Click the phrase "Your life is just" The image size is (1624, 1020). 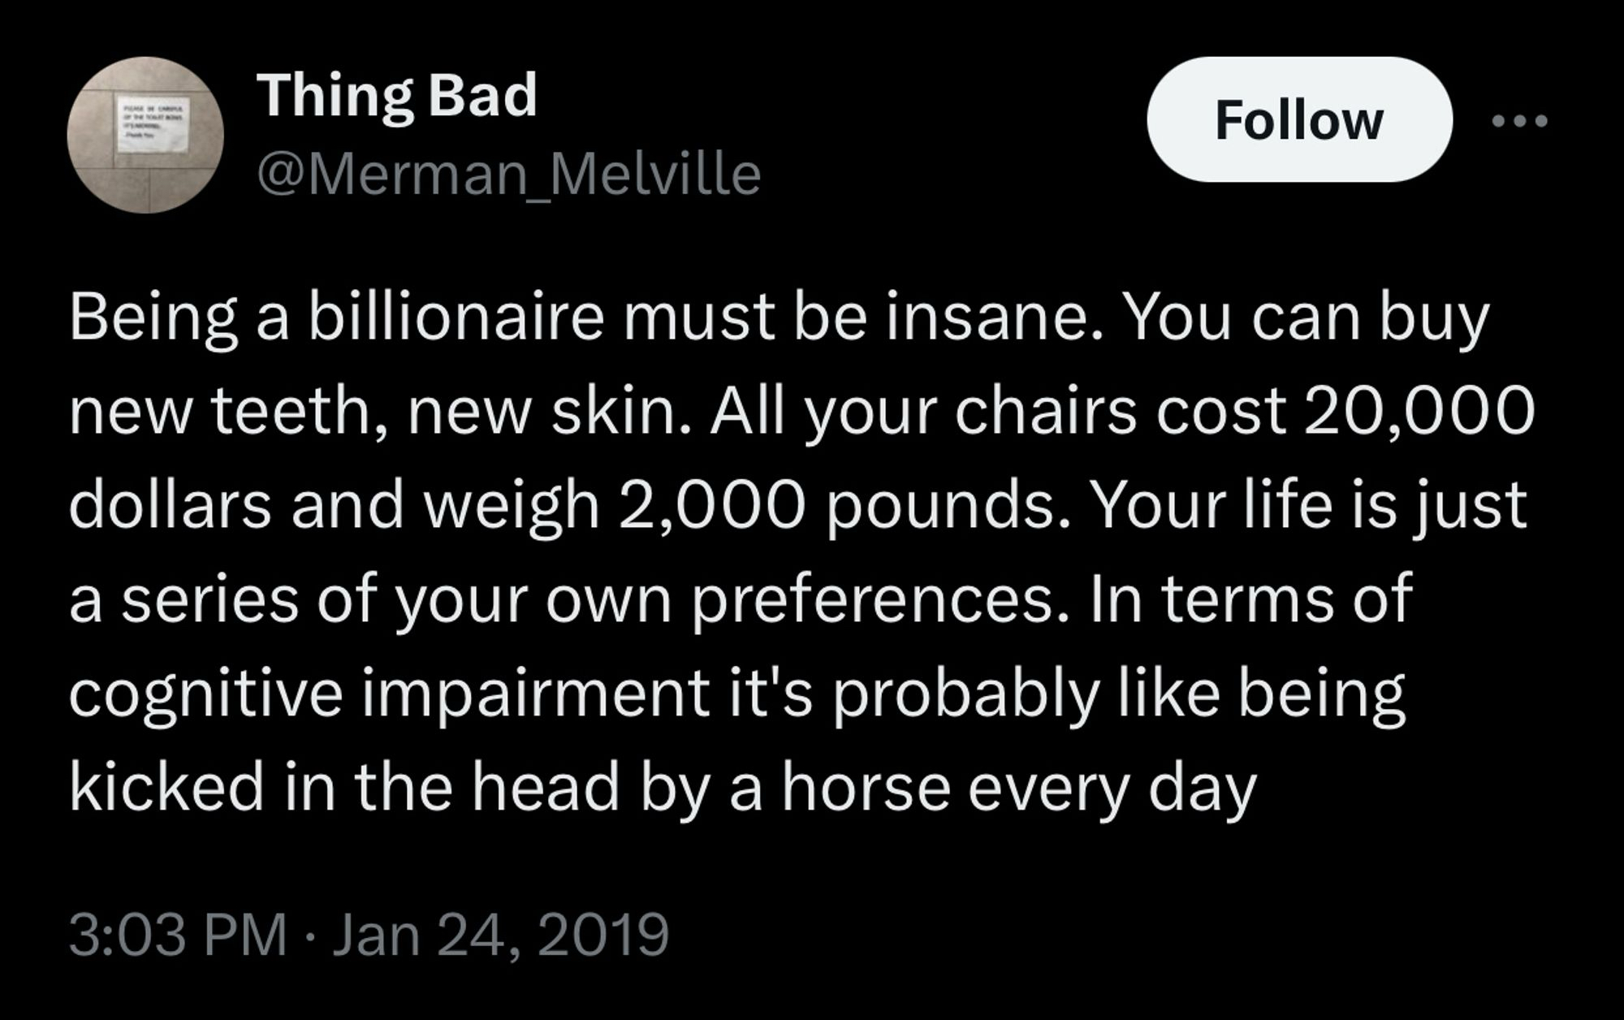1308,505
